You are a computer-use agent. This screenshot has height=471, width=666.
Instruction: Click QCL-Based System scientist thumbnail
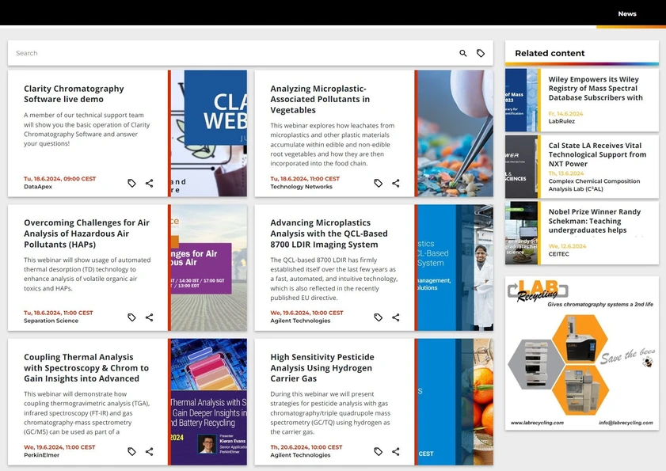coord(455,268)
